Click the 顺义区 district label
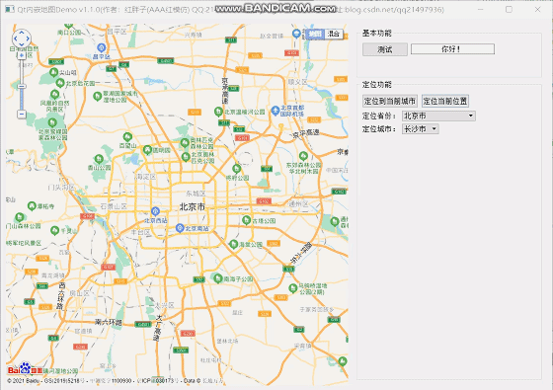553x390 pixels. pos(297,82)
